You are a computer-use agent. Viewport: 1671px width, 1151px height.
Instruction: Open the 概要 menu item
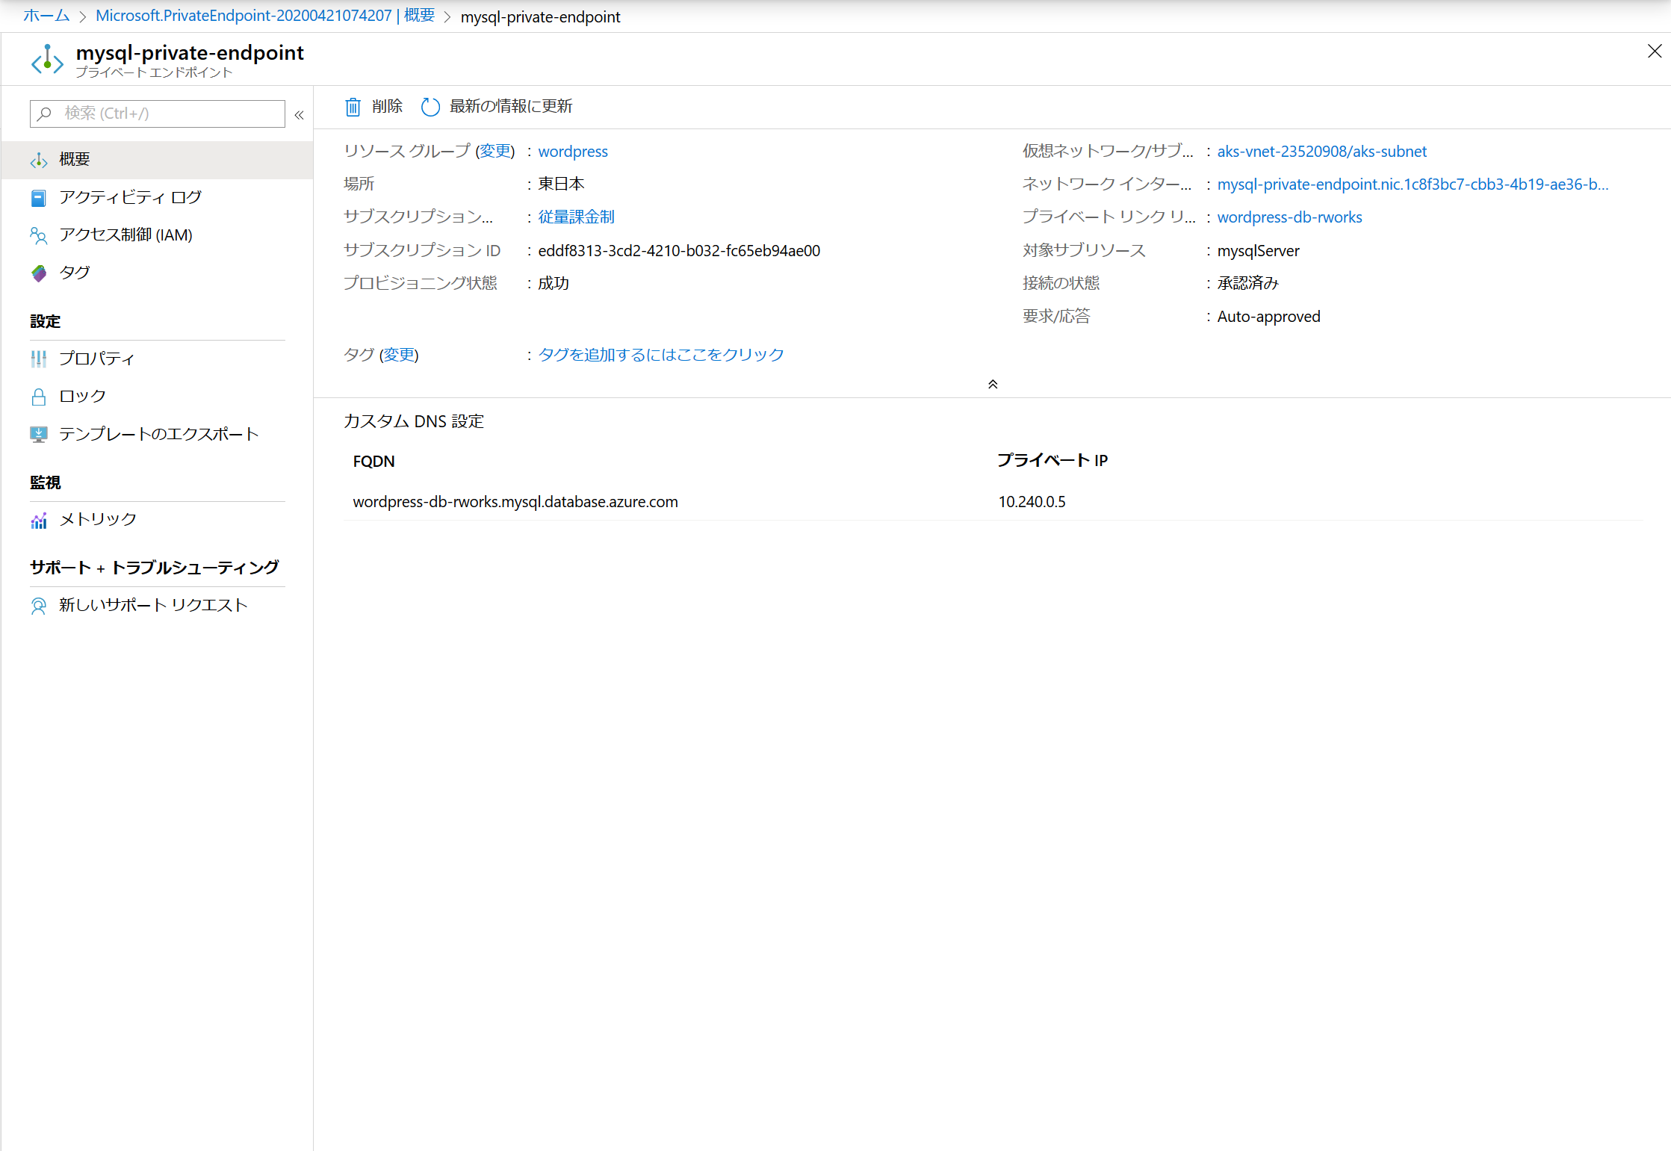(x=157, y=160)
